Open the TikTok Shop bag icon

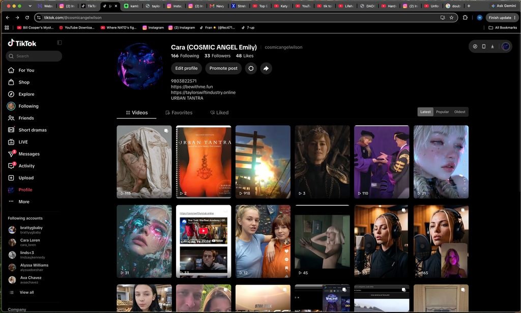click(x=11, y=82)
